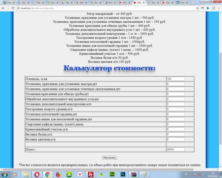
Task: Select the Chrome icon in the taskbar
Action: click(48, 175)
